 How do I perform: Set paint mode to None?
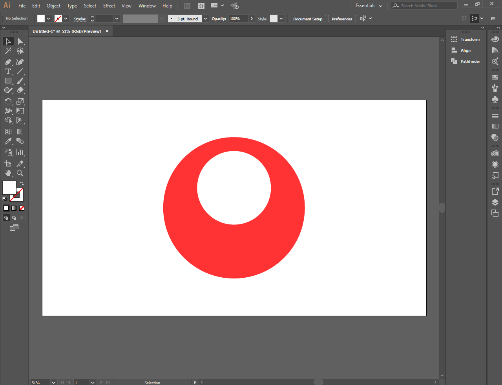22,208
